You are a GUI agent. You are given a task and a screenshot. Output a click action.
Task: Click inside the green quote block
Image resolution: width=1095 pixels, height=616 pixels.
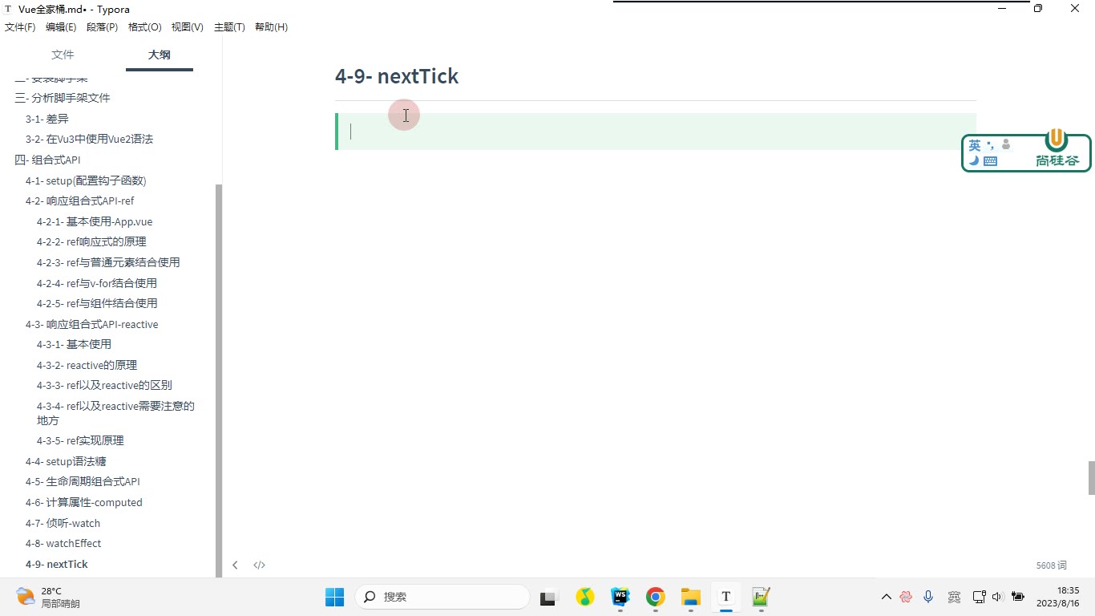[656, 132]
